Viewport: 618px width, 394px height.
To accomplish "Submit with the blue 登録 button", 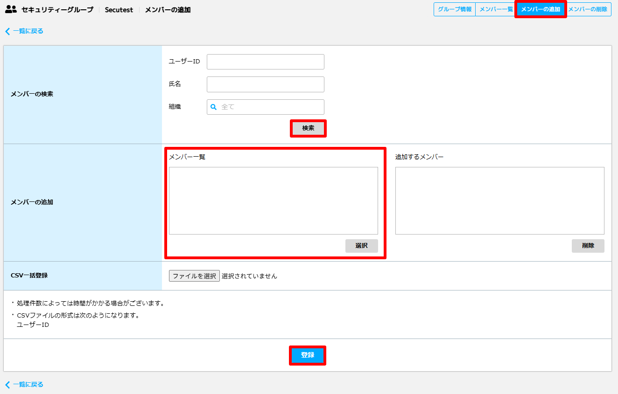I will coord(308,355).
